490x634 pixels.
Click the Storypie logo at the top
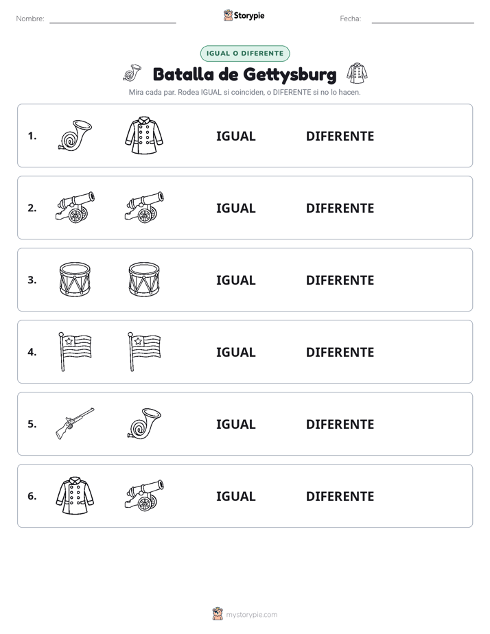click(244, 15)
